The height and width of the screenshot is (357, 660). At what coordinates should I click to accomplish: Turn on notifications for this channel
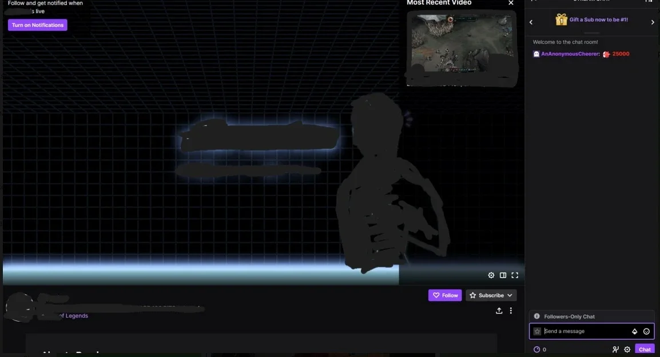38,25
